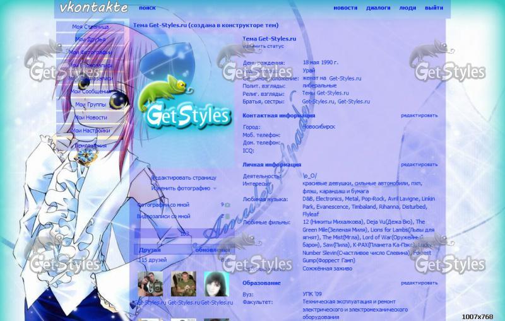Open диалоги in top bar

(378, 8)
